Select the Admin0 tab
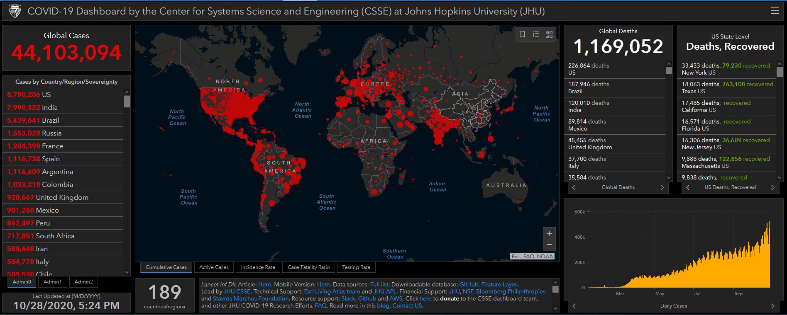 (22, 282)
